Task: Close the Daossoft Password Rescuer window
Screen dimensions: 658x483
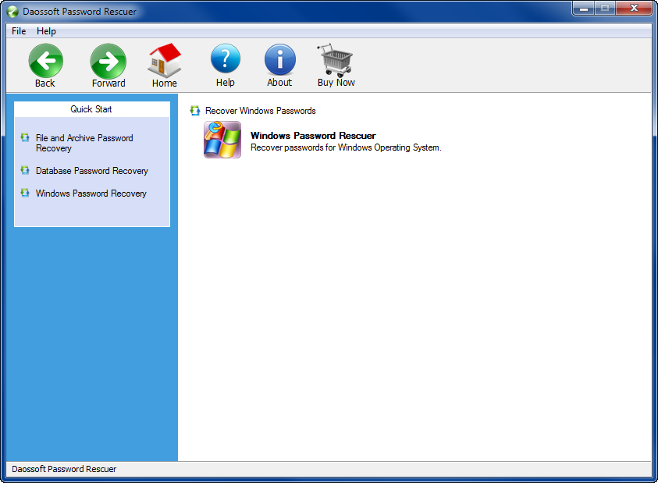Action: pos(634,9)
